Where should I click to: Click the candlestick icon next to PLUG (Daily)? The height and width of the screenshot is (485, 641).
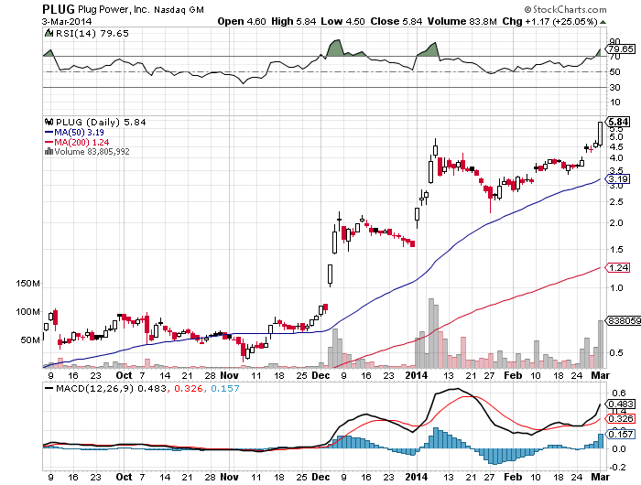[49, 122]
